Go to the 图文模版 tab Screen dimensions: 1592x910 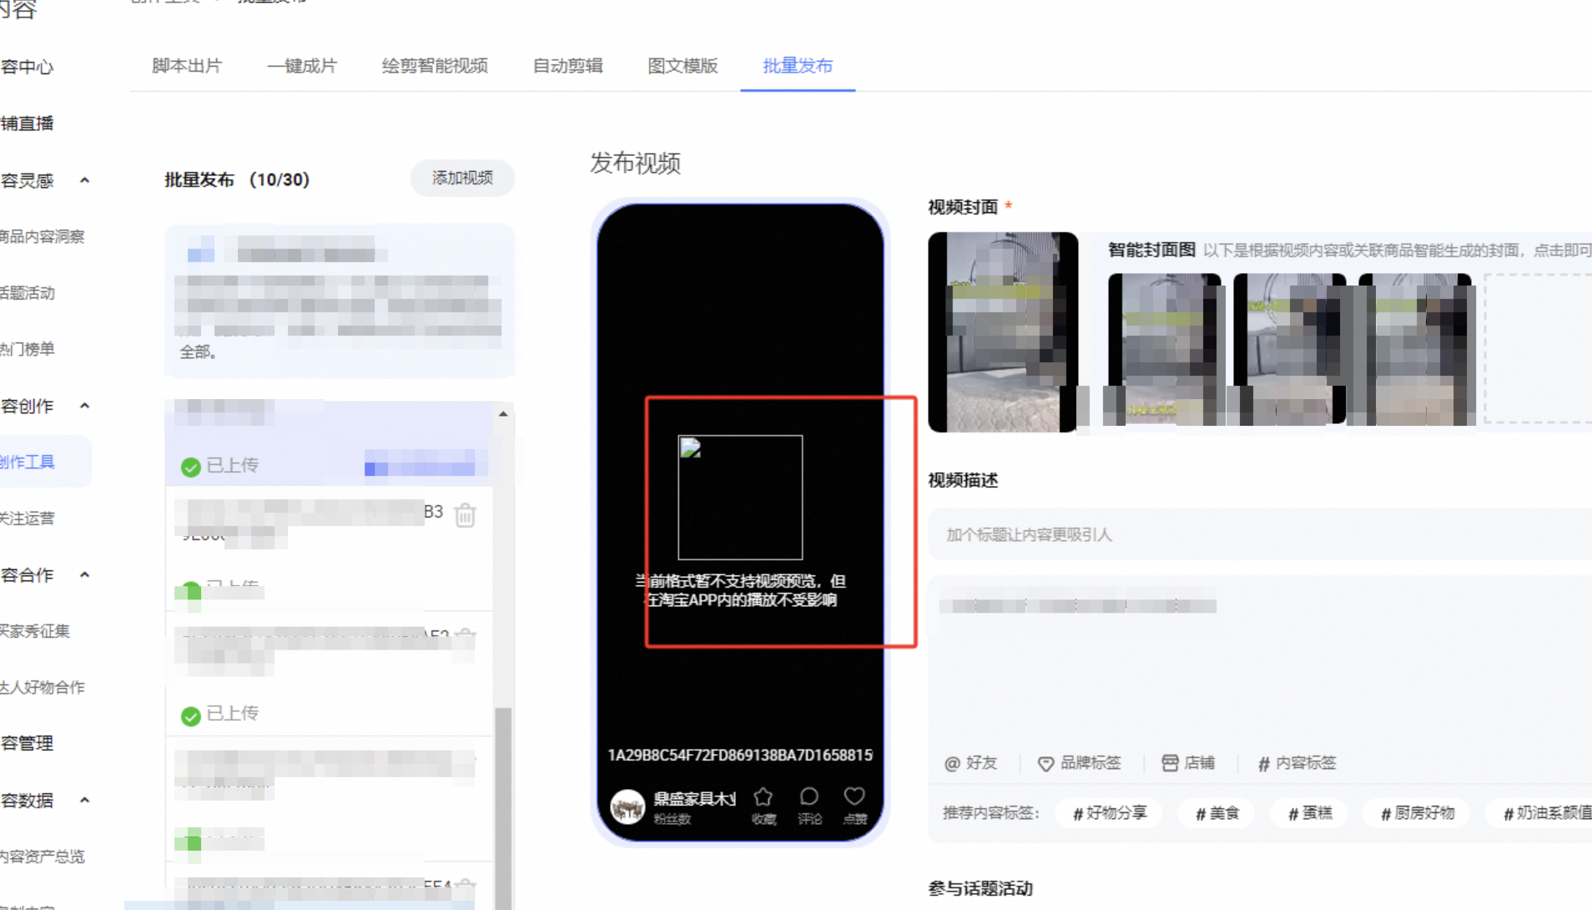(683, 66)
